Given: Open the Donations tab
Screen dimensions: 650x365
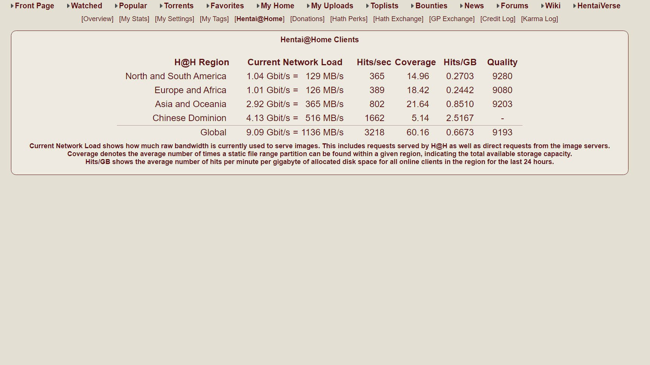Looking at the screenshot, I should coord(307,19).
